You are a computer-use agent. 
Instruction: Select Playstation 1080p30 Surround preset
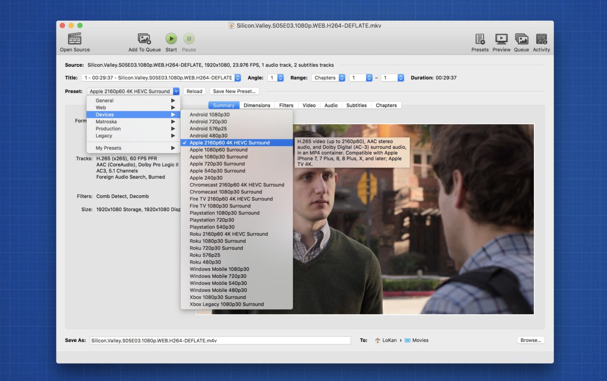[237, 213]
